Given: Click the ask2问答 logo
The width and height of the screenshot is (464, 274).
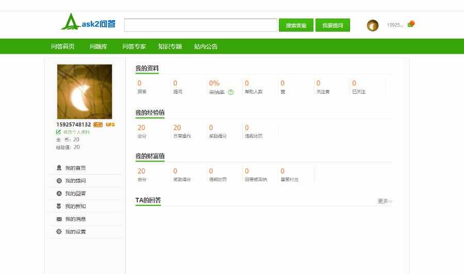Looking at the screenshot, I should (x=88, y=22).
